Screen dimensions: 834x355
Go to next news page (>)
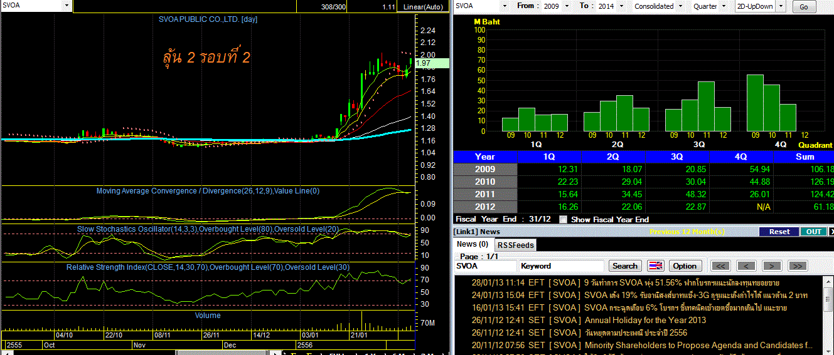coord(771,266)
